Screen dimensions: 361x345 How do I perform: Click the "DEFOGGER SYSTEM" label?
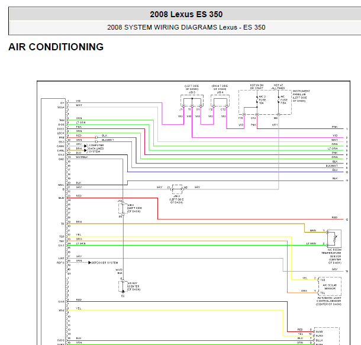click(x=105, y=263)
